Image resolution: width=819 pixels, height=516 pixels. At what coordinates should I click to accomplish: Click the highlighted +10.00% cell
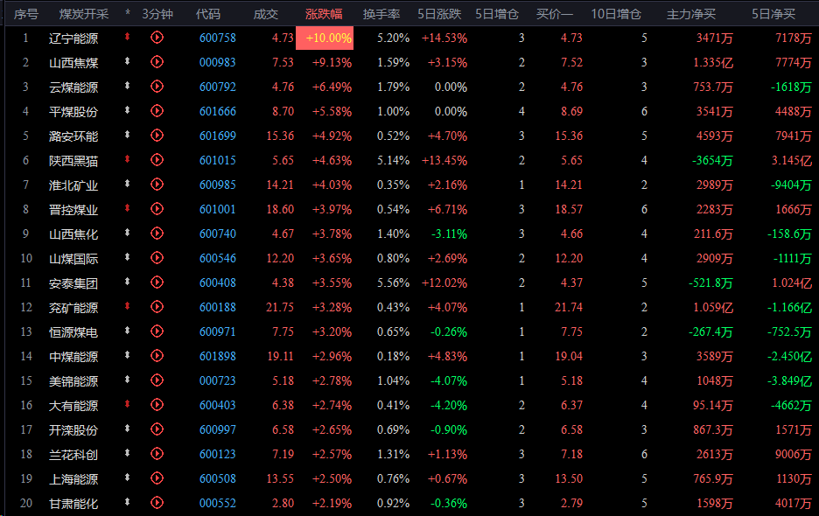(x=325, y=38)
